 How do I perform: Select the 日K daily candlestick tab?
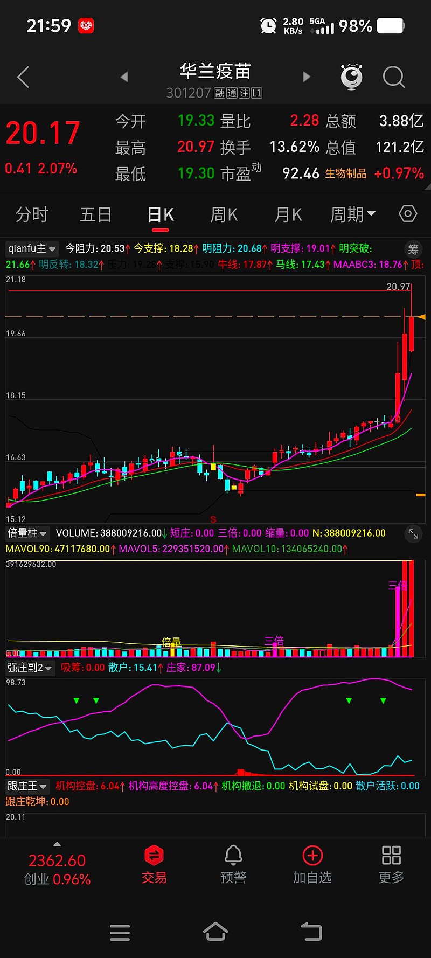(x=161, y=214)
